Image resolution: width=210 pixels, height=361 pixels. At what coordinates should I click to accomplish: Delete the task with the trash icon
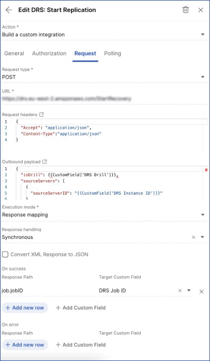click(x=185, y=10)
